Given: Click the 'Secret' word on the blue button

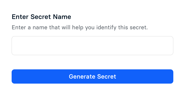Looking at the screenshot, I should click(x=106, y=76).
